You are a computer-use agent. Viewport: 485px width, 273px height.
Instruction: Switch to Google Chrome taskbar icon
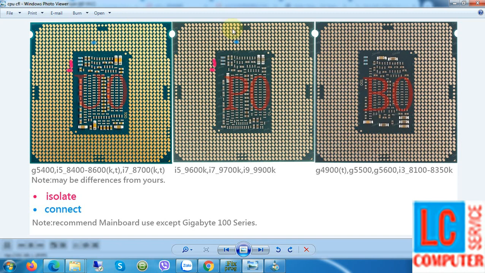[208, 266]
